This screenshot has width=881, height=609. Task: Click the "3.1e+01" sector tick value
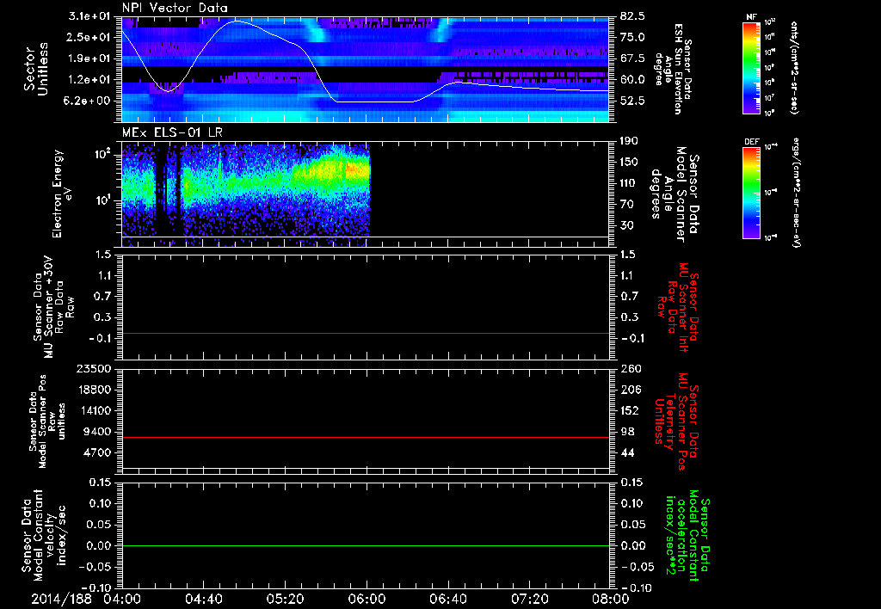tap(88, 15)
